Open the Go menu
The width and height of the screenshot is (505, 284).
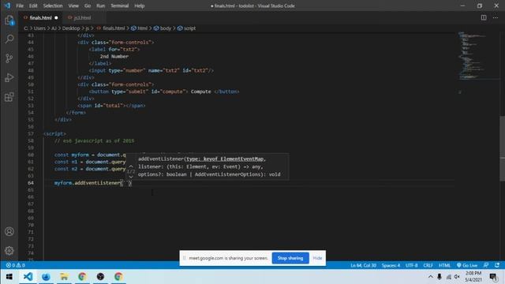(88, 6)
